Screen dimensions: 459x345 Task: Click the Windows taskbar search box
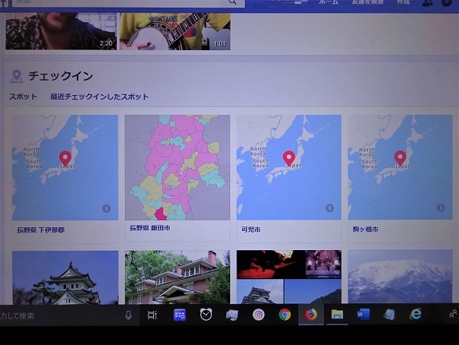pyautogui.click(x=69, y=315)
